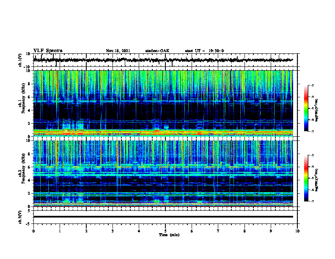Screen dimensions: 335x259
Task: Click the '-3' label on ch.2 color scale
Action: (312, 155)
